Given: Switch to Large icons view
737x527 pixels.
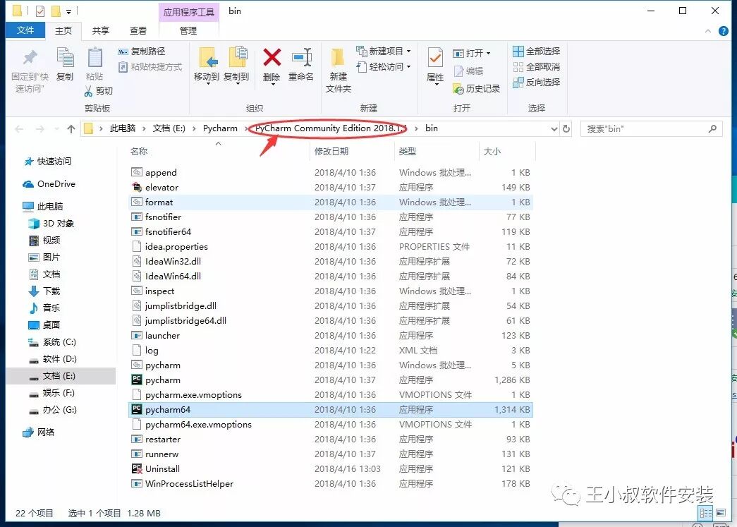Looking at the screenshot, I should [721, 513].
